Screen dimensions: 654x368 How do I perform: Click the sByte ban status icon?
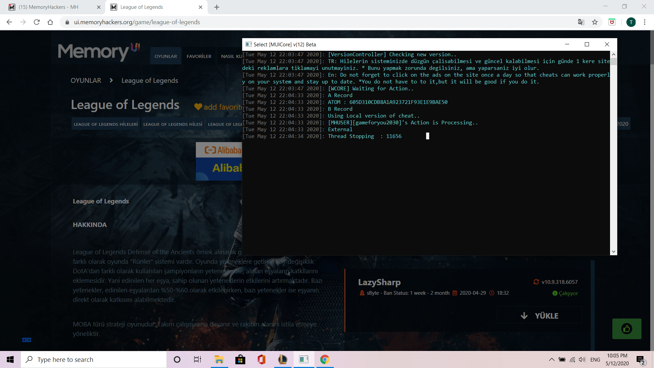click(362, 293)
